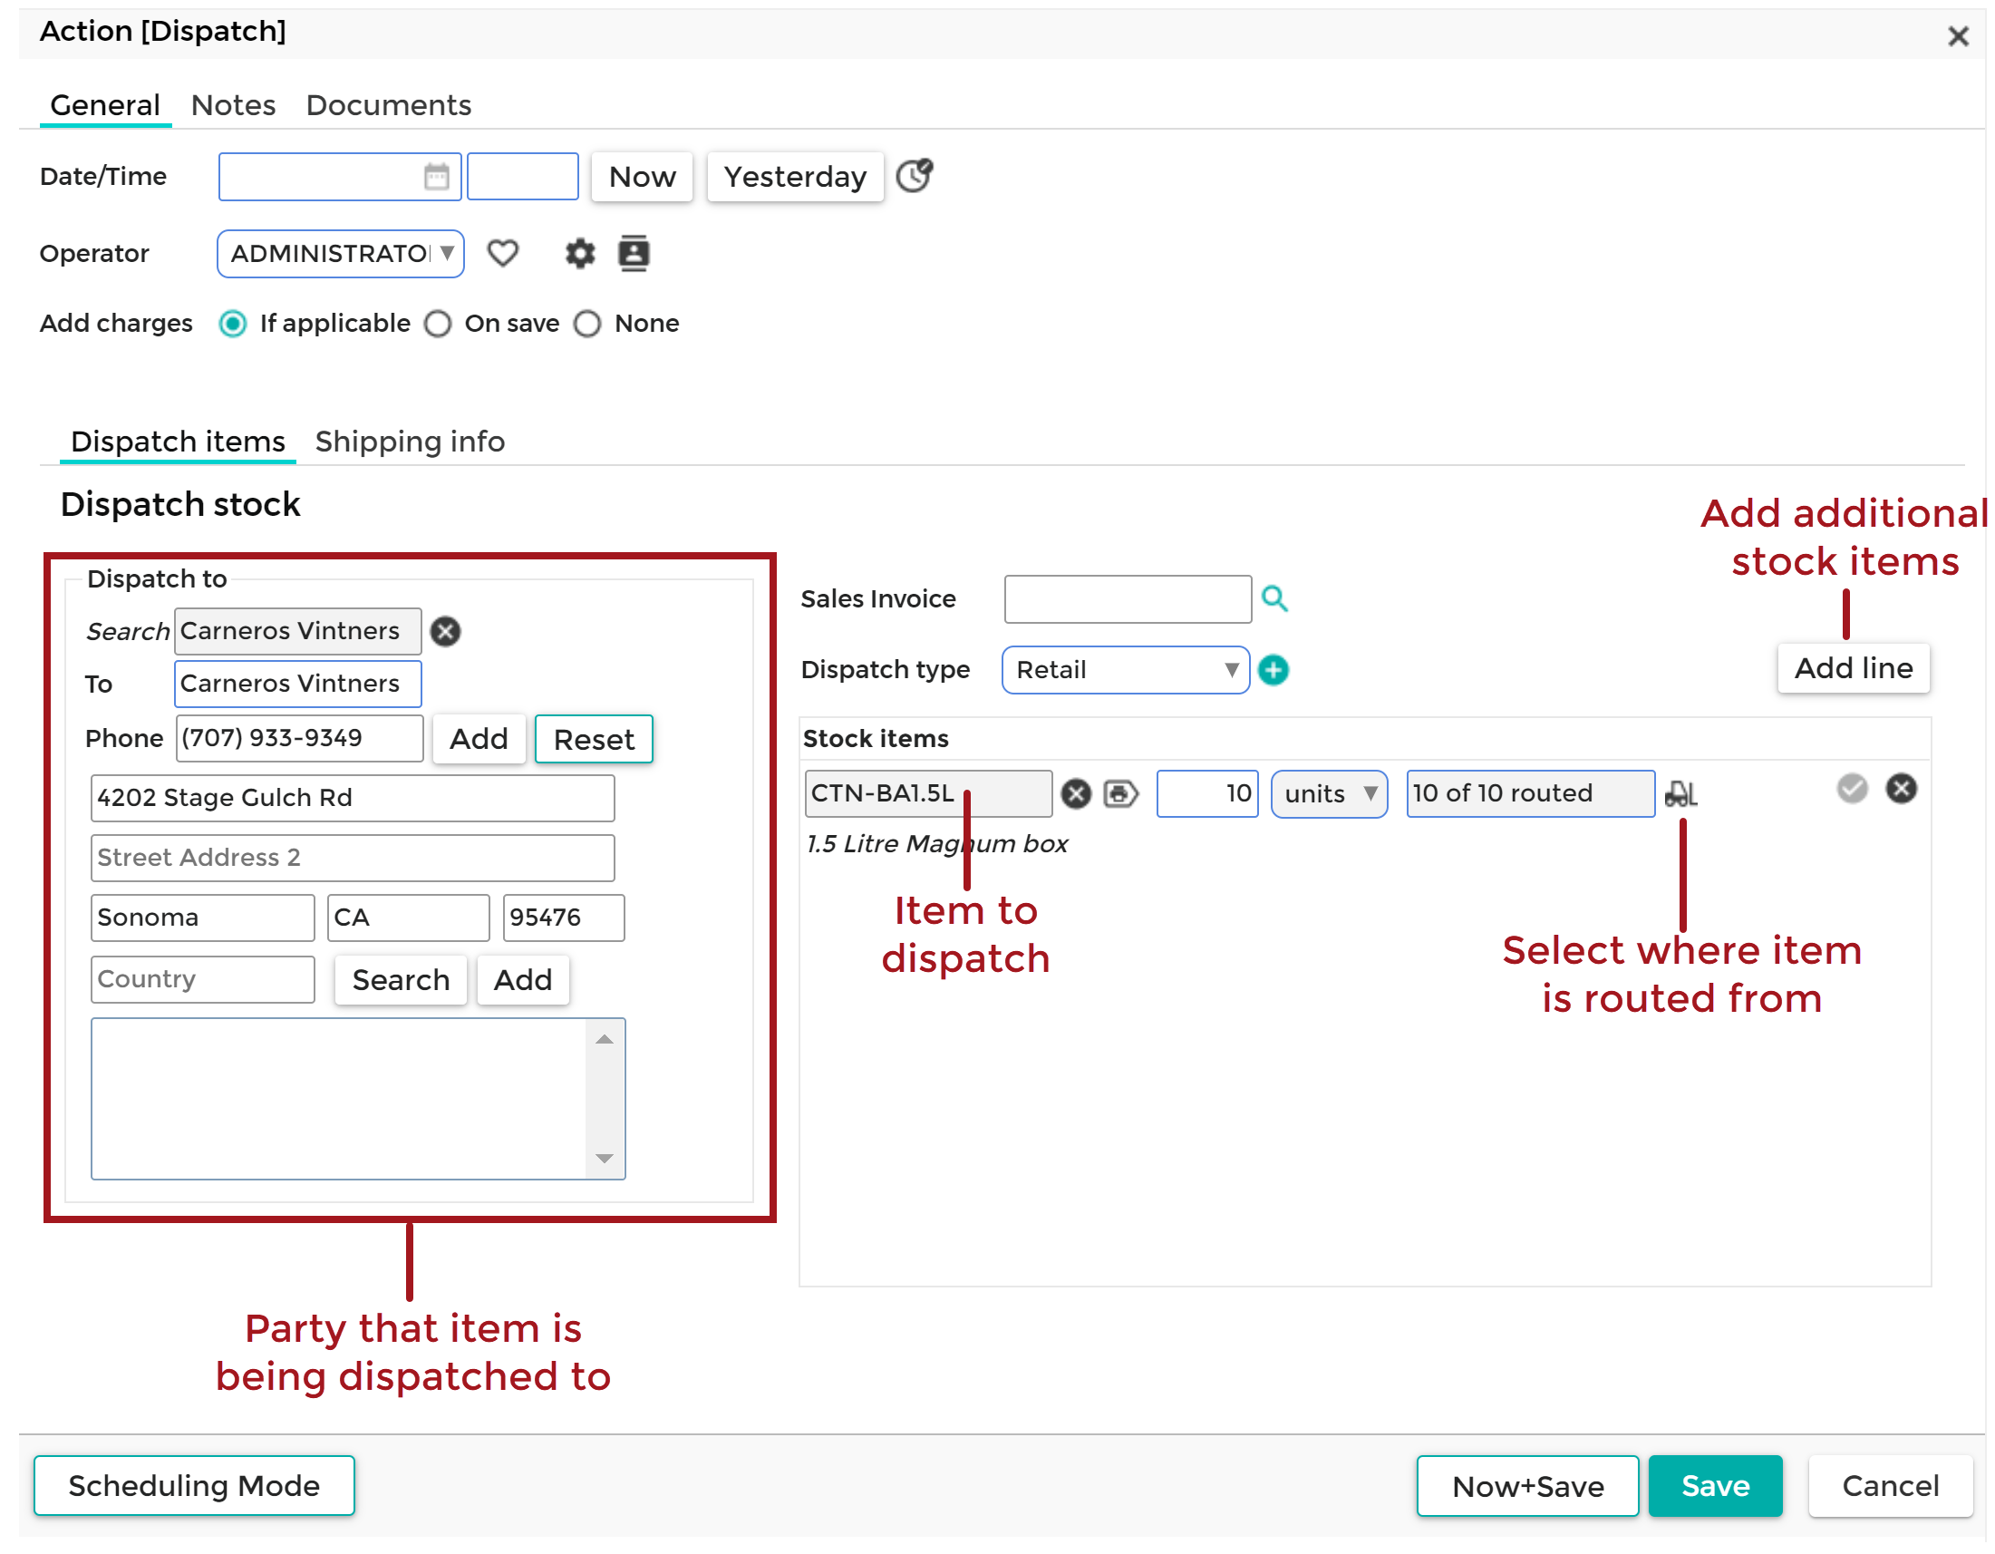Click the stock item print tag icon
The width and height of the screenshot is (1995, 1554).
click(x=1121, y=794)
